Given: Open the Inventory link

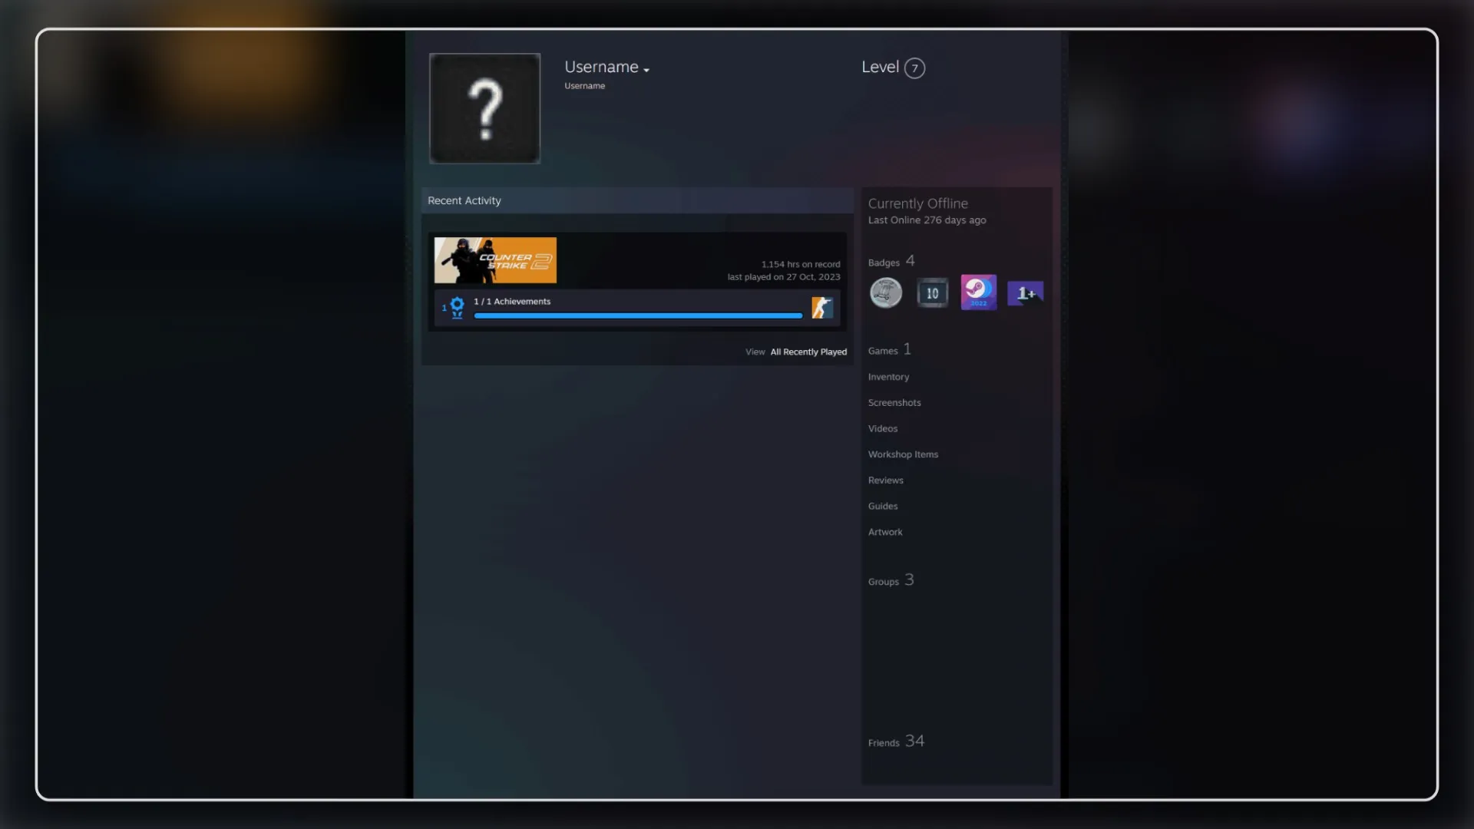Looking at the screenshot, I should 888,377.
